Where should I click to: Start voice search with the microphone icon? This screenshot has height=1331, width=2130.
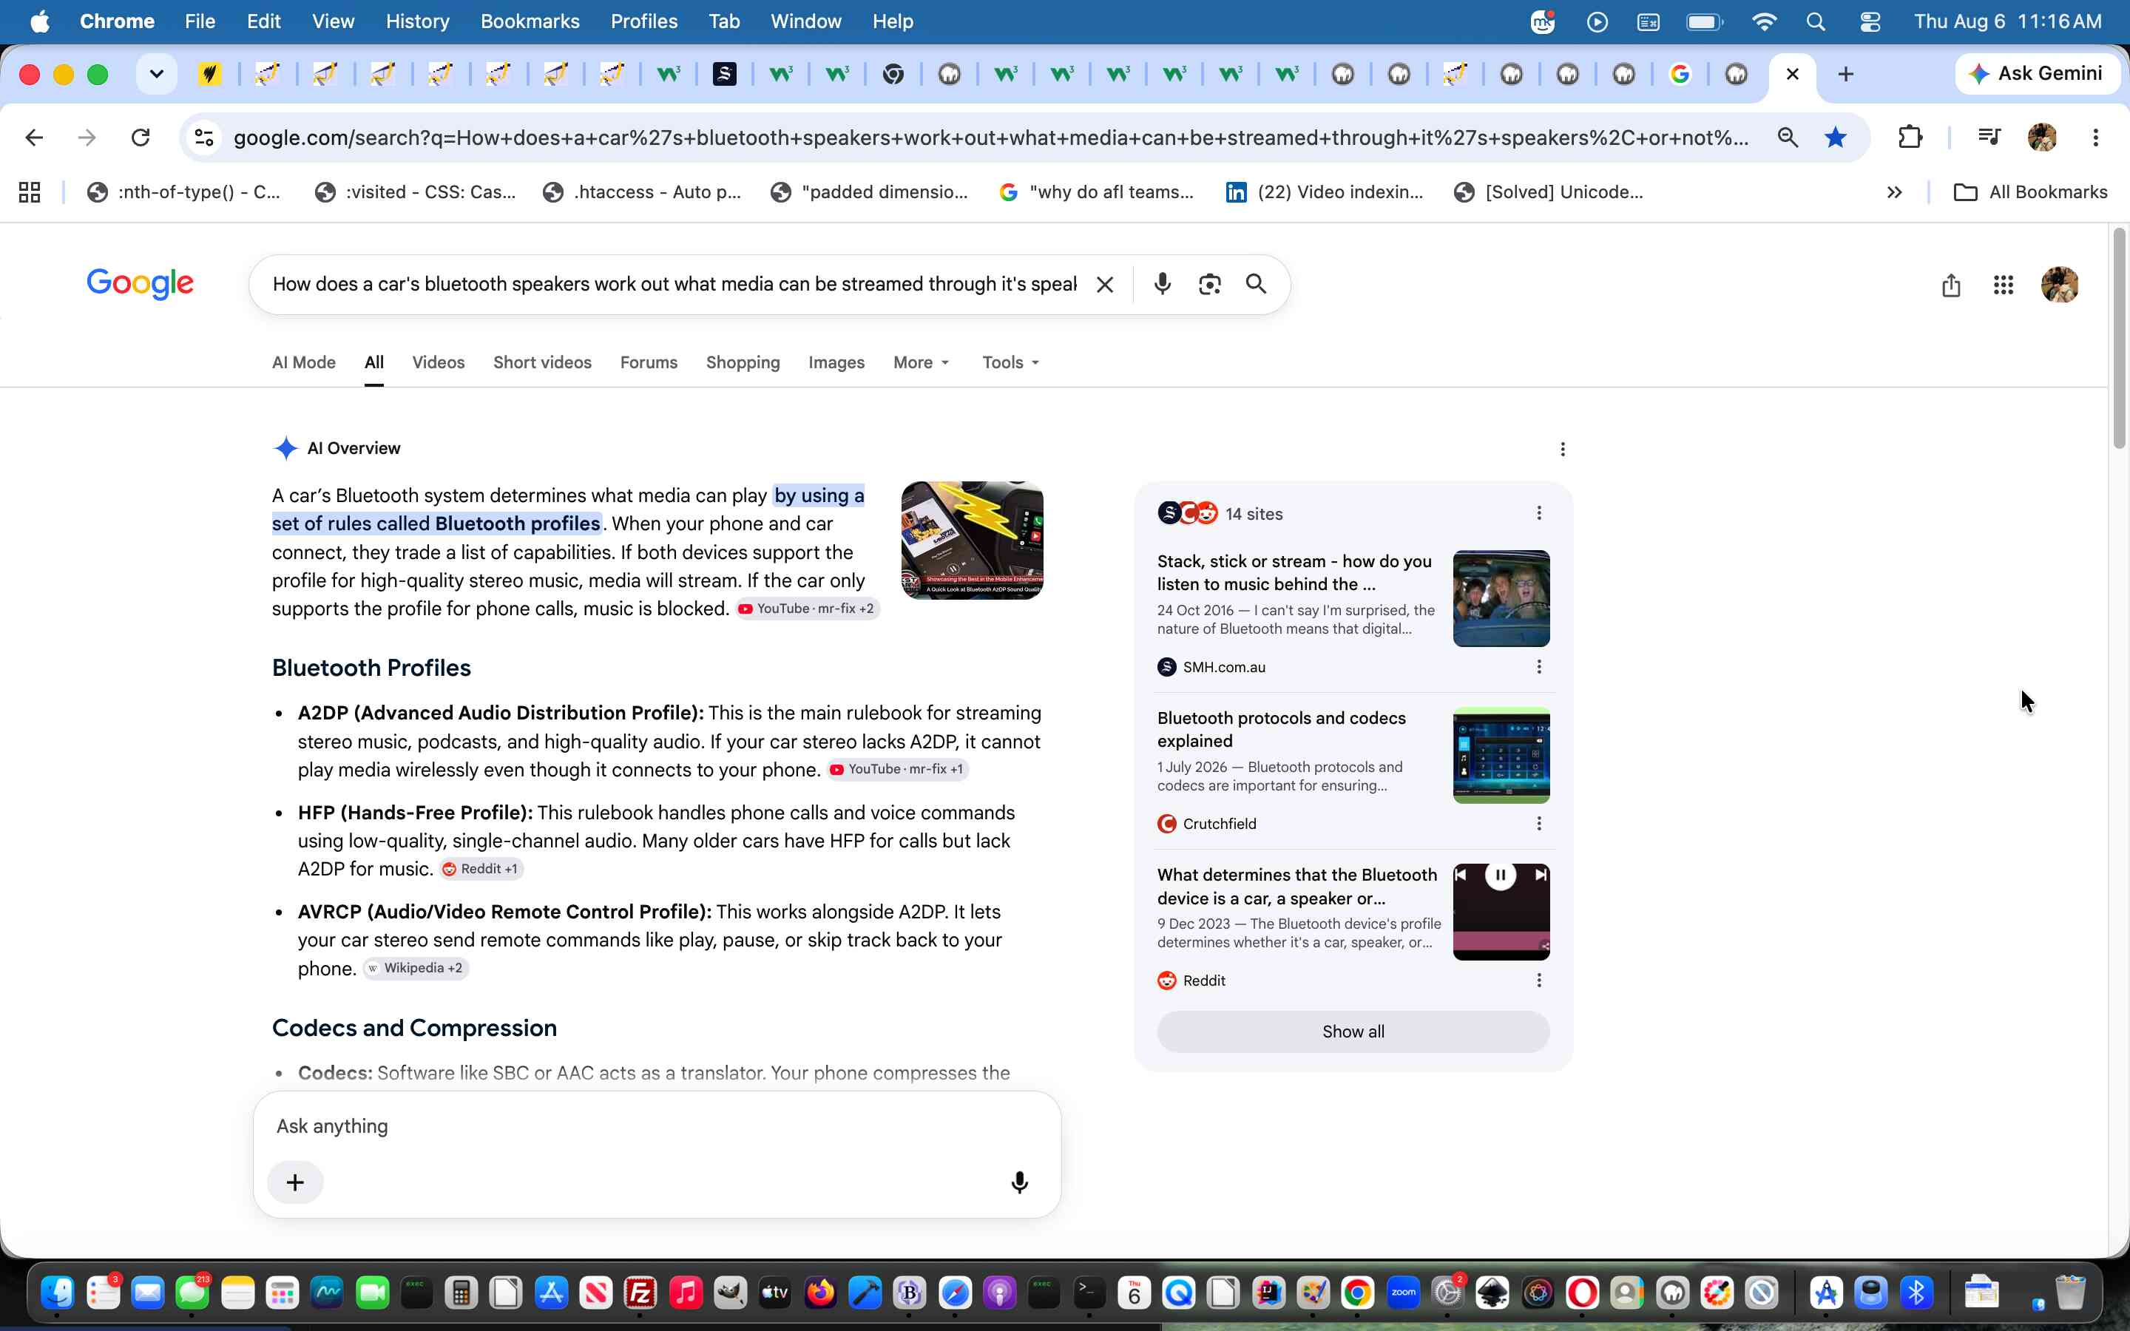click(1162, 285)
